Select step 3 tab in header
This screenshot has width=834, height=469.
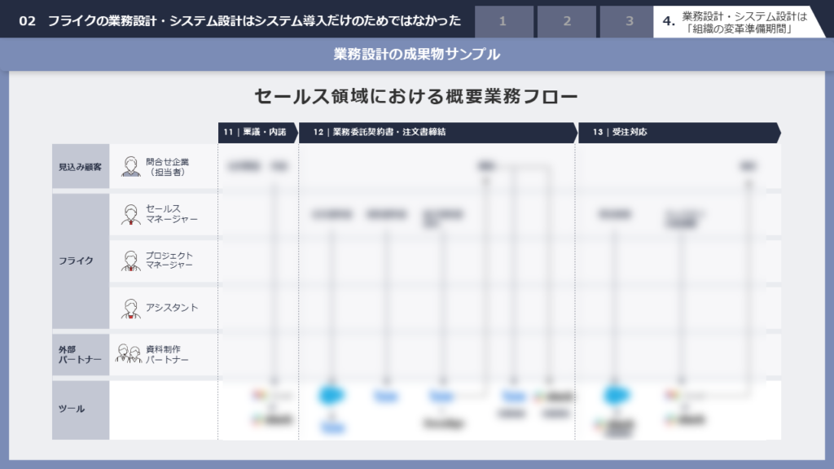(x=630, y=21)
